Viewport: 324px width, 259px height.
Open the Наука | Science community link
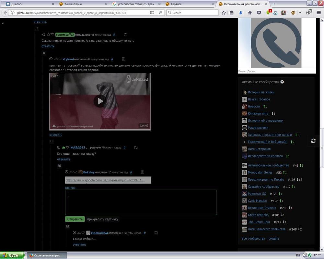[x=259, y=99]
